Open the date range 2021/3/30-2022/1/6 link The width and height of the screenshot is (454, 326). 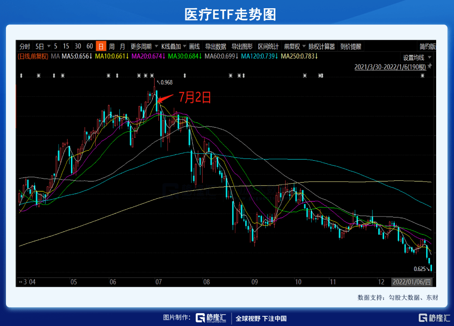pos(390,67)
